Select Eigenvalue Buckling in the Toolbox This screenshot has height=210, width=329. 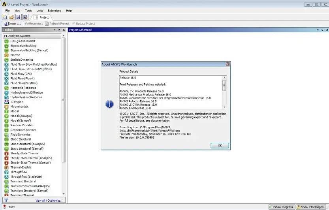coord(23,46)
